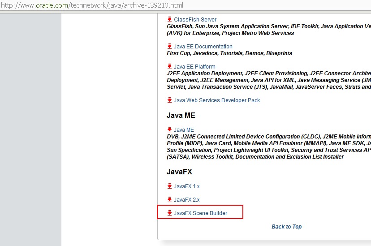Click the JavaFX Scene Builder download arrow icon
The image size is (371, 246).
coord(169,213)
